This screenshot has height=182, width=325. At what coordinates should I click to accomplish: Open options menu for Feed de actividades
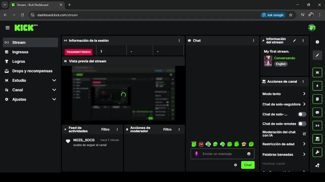pos(117,129)
